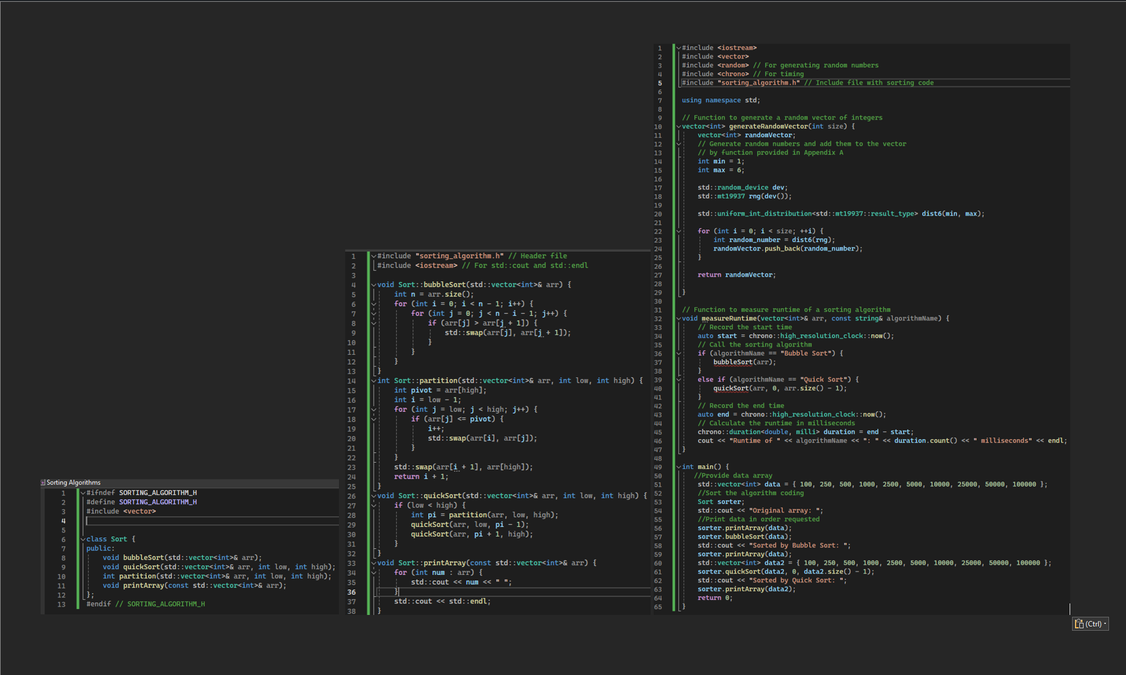Collapse the #ifndef SORTING_ALGORITHM_H region chevron
The image size is (1126, 675).
click(83, 493)
